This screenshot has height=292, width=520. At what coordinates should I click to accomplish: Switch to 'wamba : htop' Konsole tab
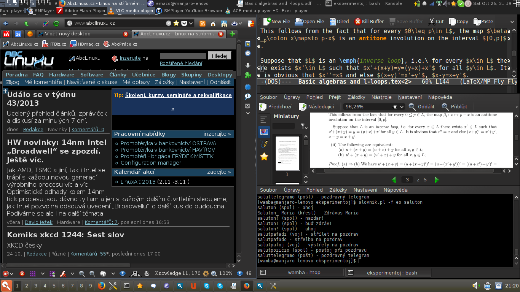[x=301, y=273]
